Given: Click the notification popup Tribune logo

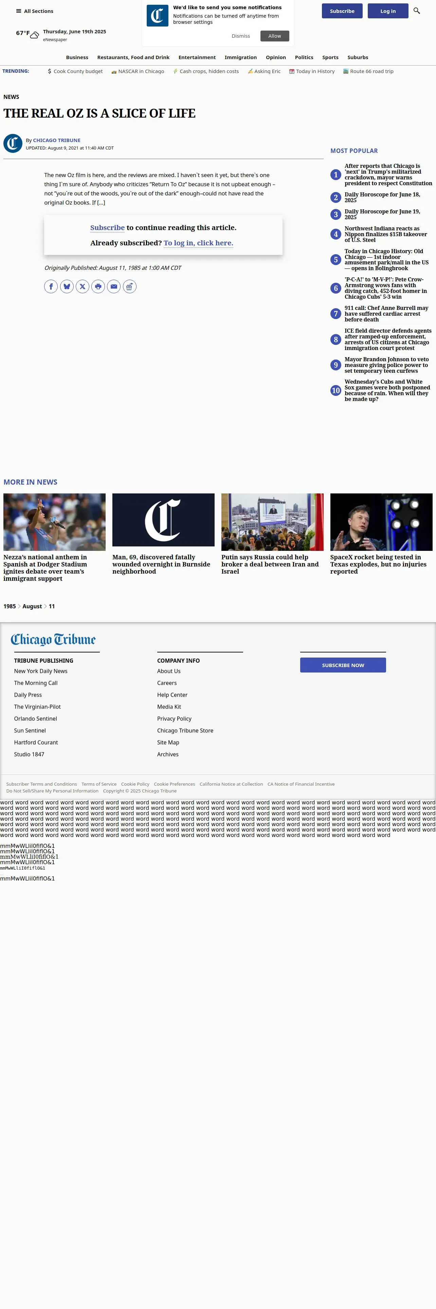Looking at the screenshot, I should click(x=157, y=16).
